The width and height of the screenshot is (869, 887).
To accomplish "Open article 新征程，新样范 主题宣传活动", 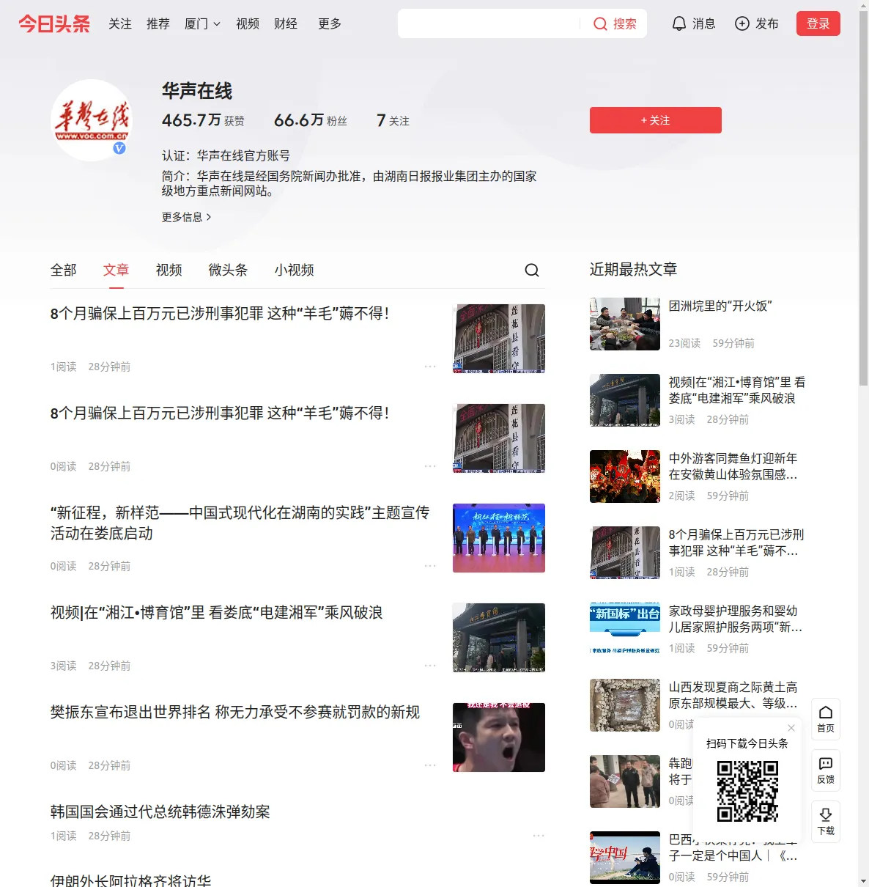I will pyautogui.click(x=240, y=523).
